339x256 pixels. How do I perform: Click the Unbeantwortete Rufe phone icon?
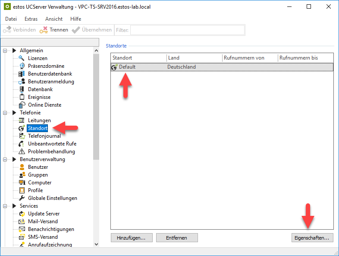point(22,144)
